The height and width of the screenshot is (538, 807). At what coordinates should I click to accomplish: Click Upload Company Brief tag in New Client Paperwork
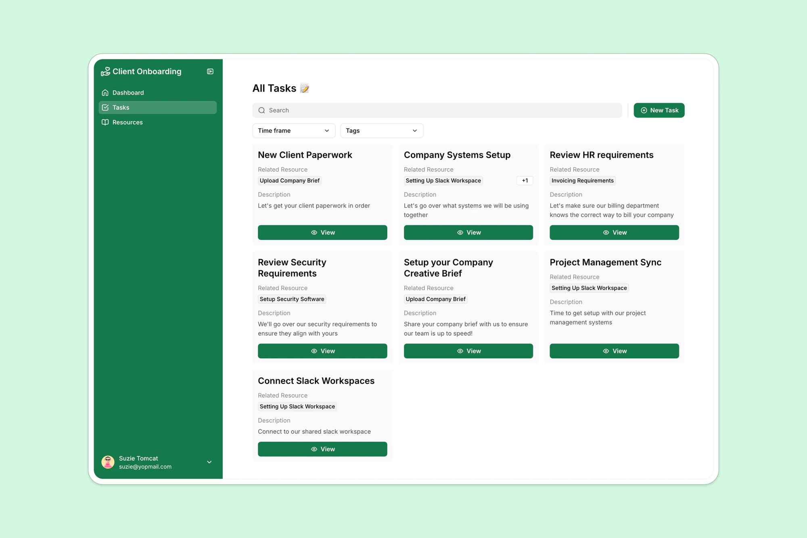[290, 181]
